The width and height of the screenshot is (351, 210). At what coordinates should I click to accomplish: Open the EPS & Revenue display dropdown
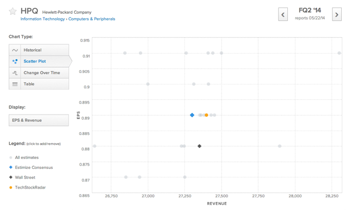[x=39, y=120]
